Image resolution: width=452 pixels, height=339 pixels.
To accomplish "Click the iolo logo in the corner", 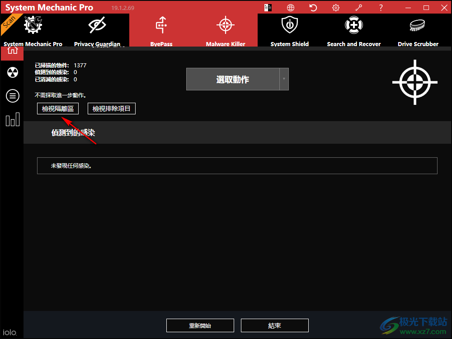I will [x=9, y=332].
